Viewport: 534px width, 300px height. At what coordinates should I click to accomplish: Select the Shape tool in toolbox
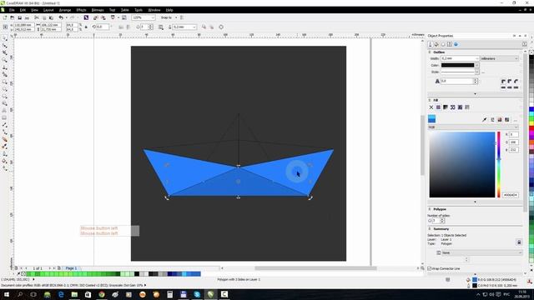click(x=5, y=46)
